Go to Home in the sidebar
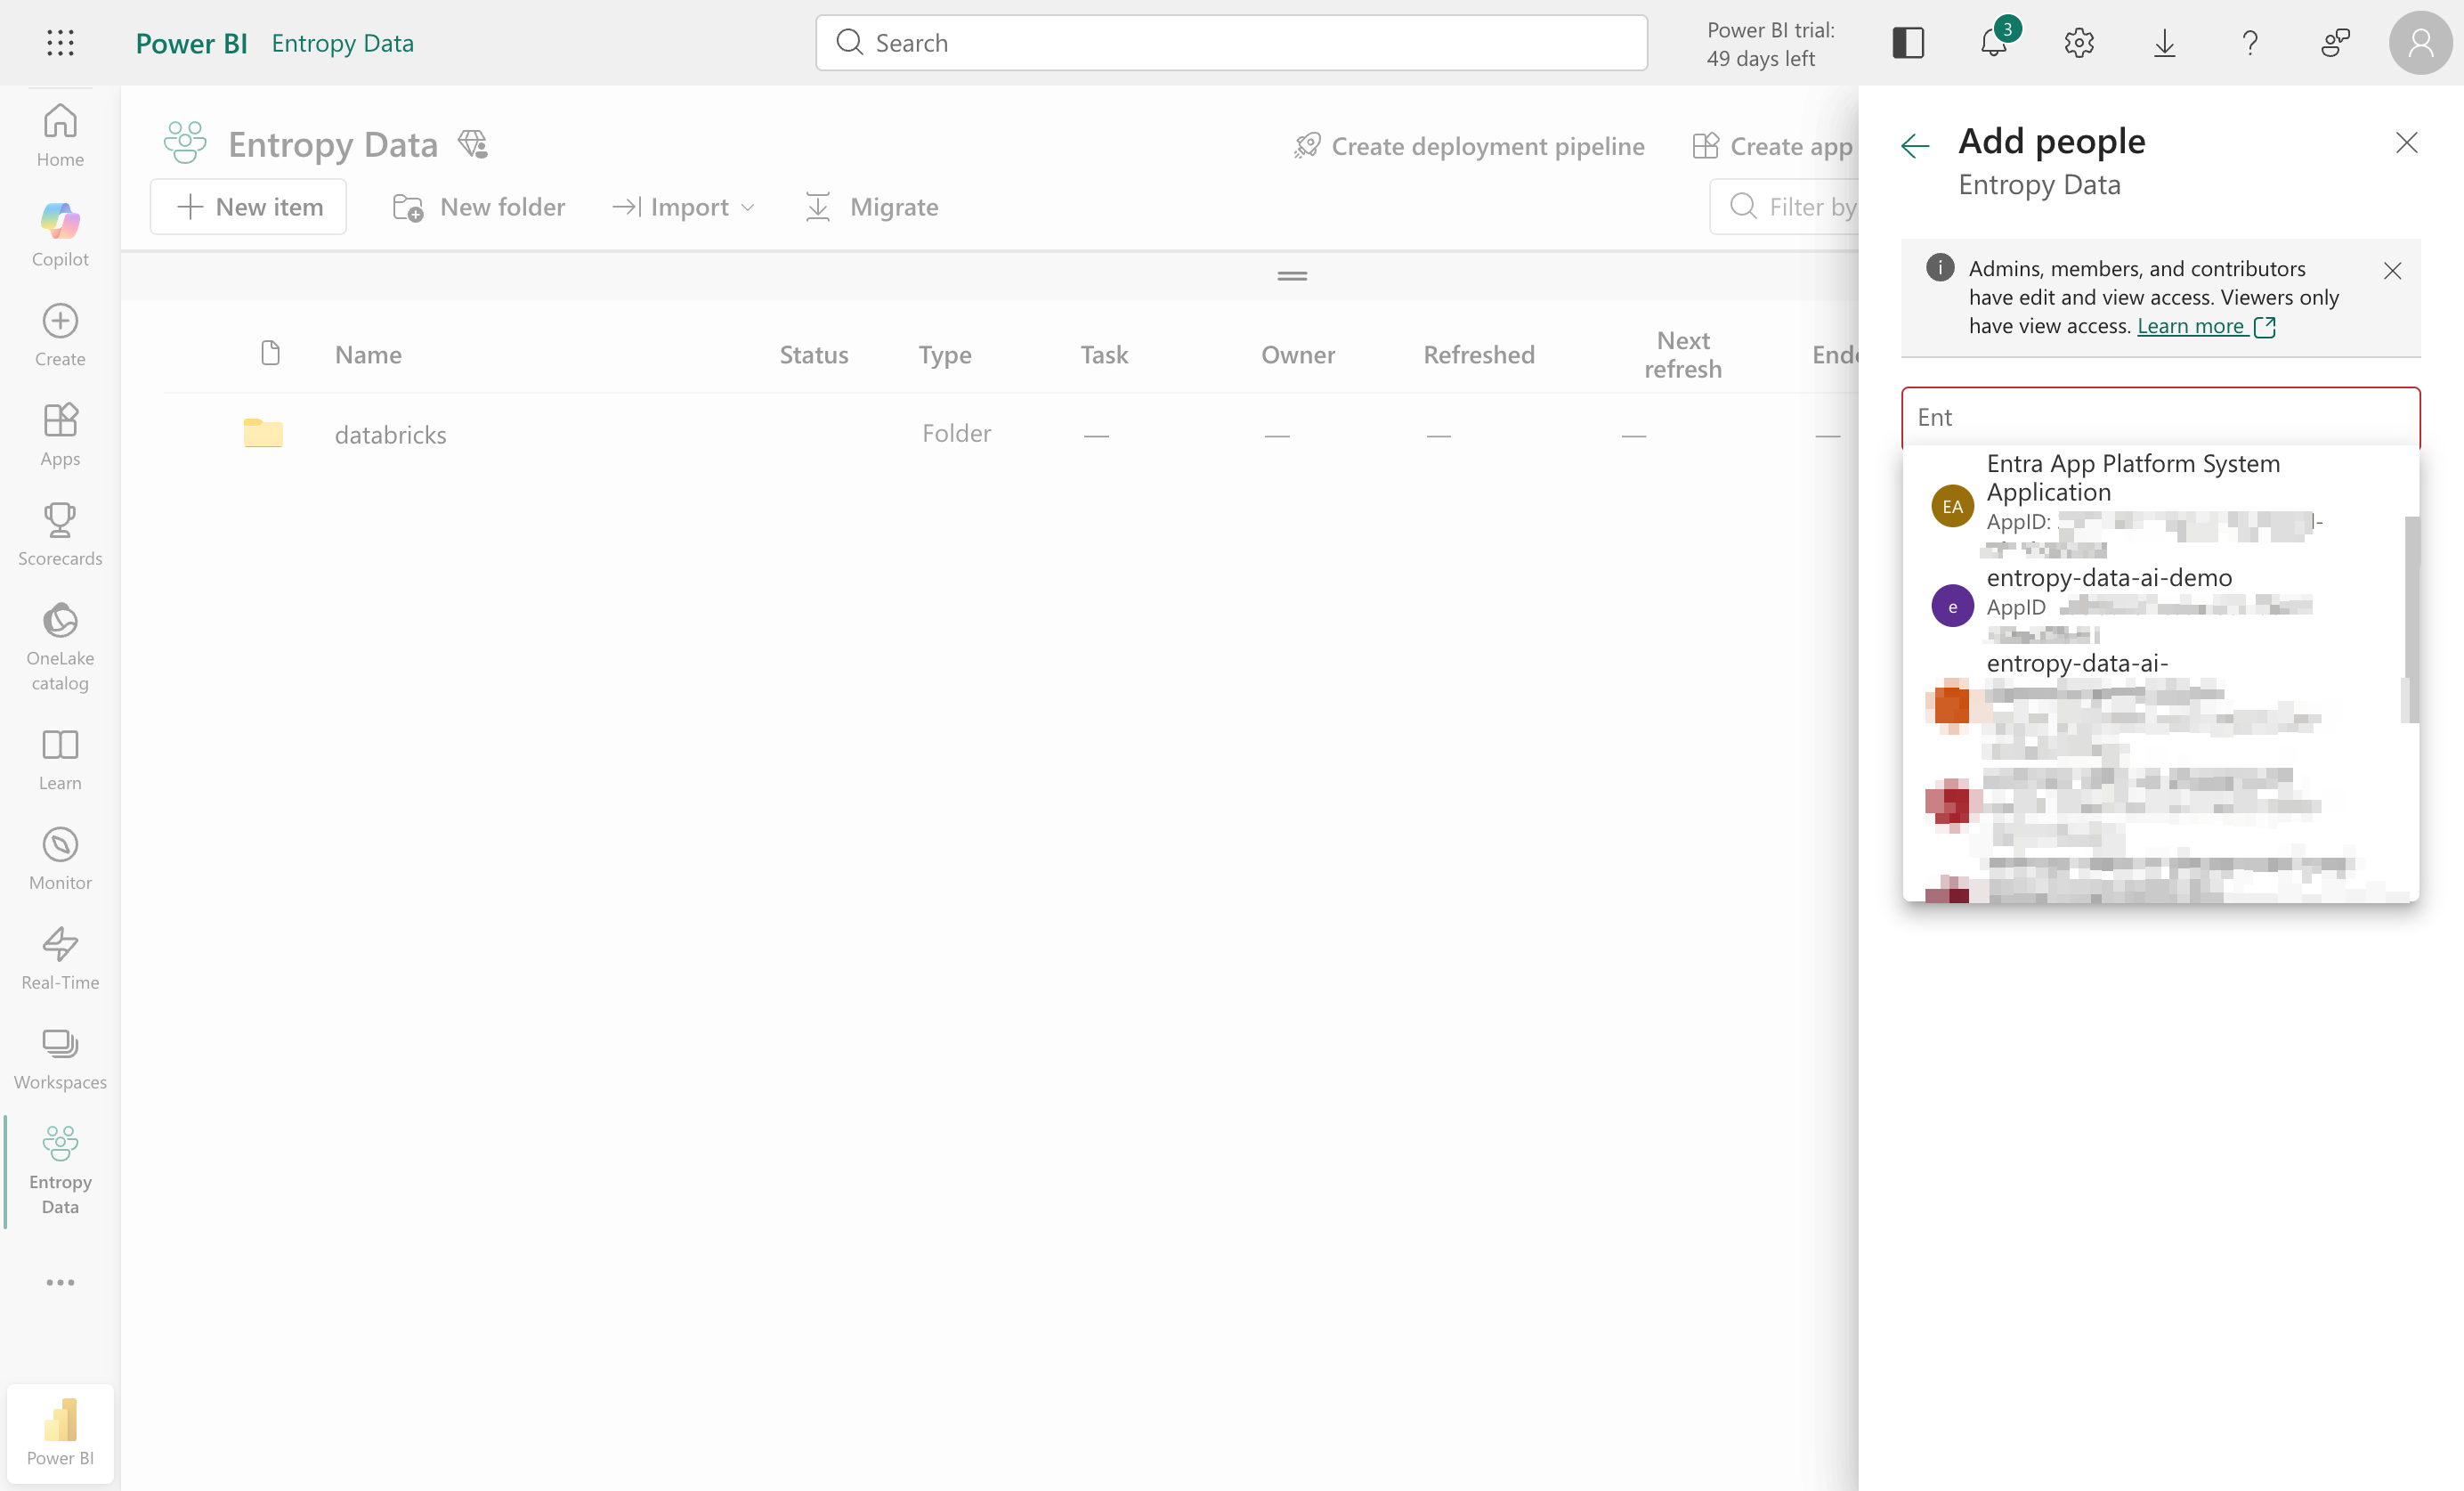The image size is (2464, 1491). 60,135
